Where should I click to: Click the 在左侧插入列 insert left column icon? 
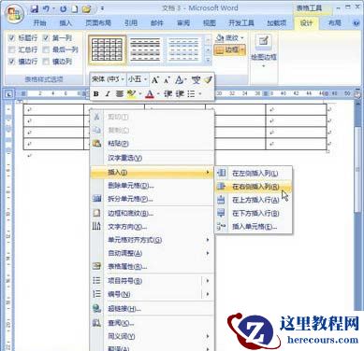[x=221, y=173]
